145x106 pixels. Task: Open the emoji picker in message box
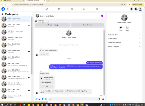point(99,99)
